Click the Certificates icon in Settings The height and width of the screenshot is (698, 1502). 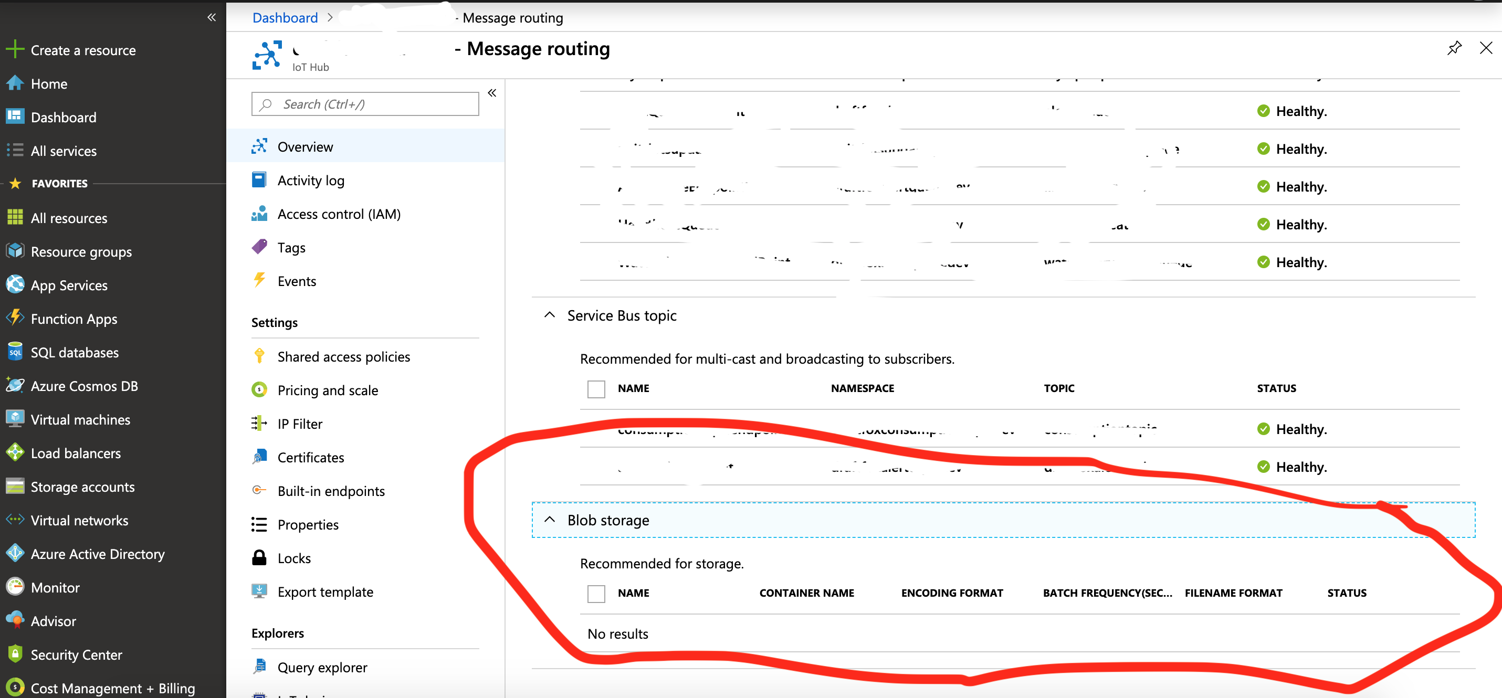click(x=259, y=457)
